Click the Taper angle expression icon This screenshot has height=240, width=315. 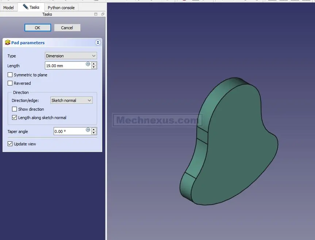pos(88,130)
